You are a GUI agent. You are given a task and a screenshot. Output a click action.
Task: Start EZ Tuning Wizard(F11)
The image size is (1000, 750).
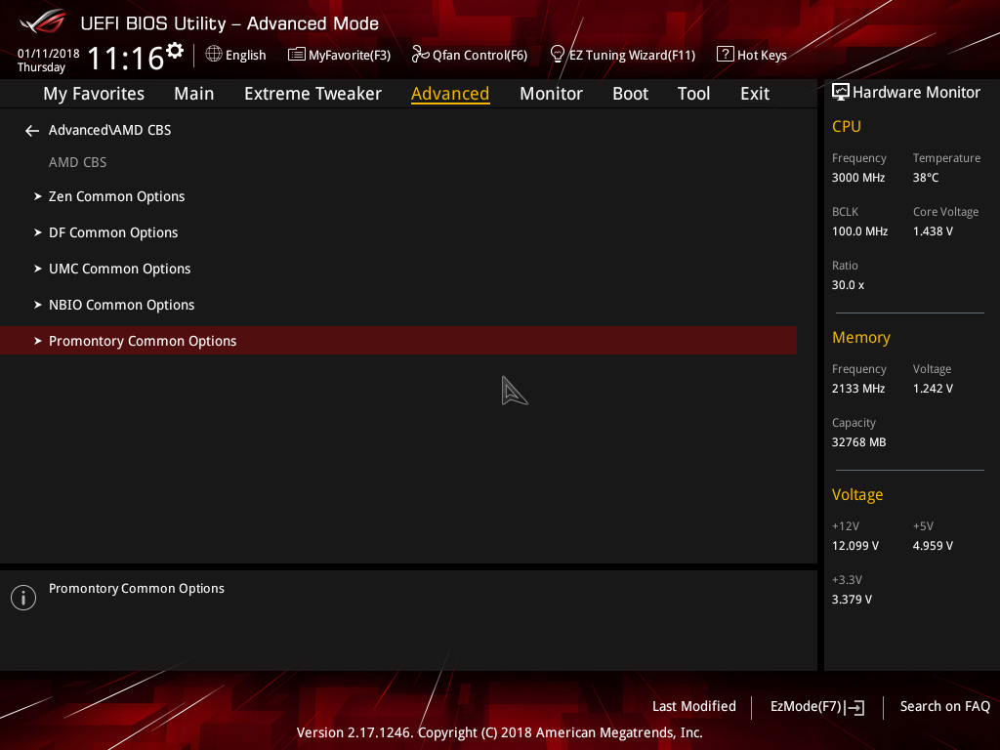coord(622,55)
